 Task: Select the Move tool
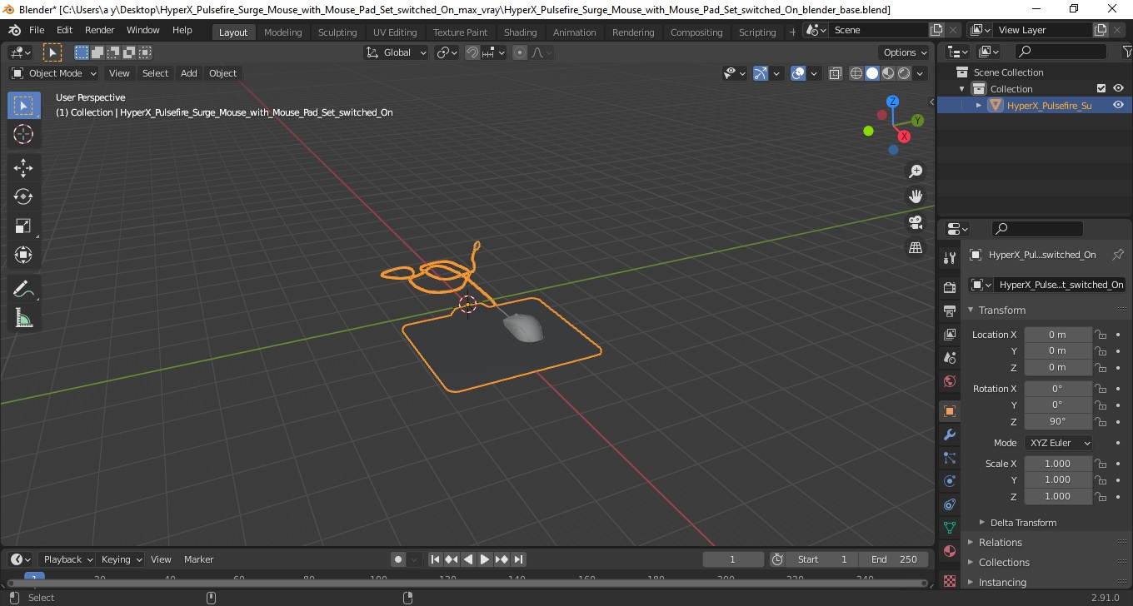coord(23,168)
